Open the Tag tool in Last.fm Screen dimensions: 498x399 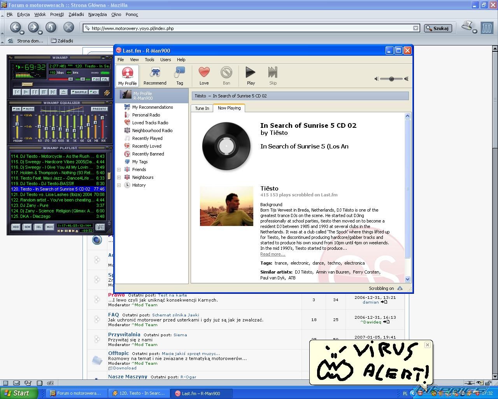point(179,76)
